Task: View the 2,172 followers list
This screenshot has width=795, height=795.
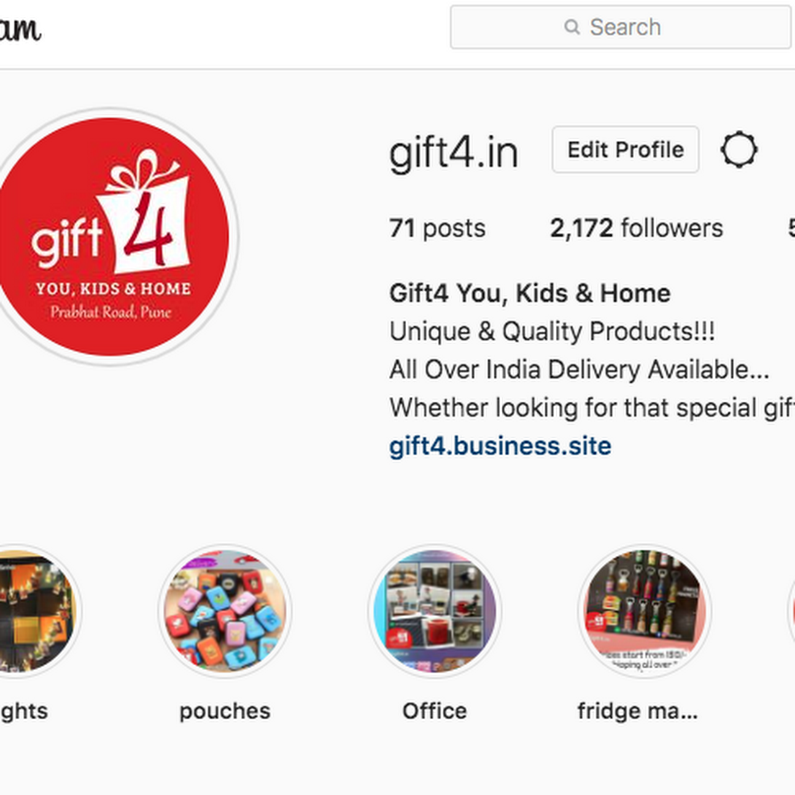Action: click(x=637, y=228)
